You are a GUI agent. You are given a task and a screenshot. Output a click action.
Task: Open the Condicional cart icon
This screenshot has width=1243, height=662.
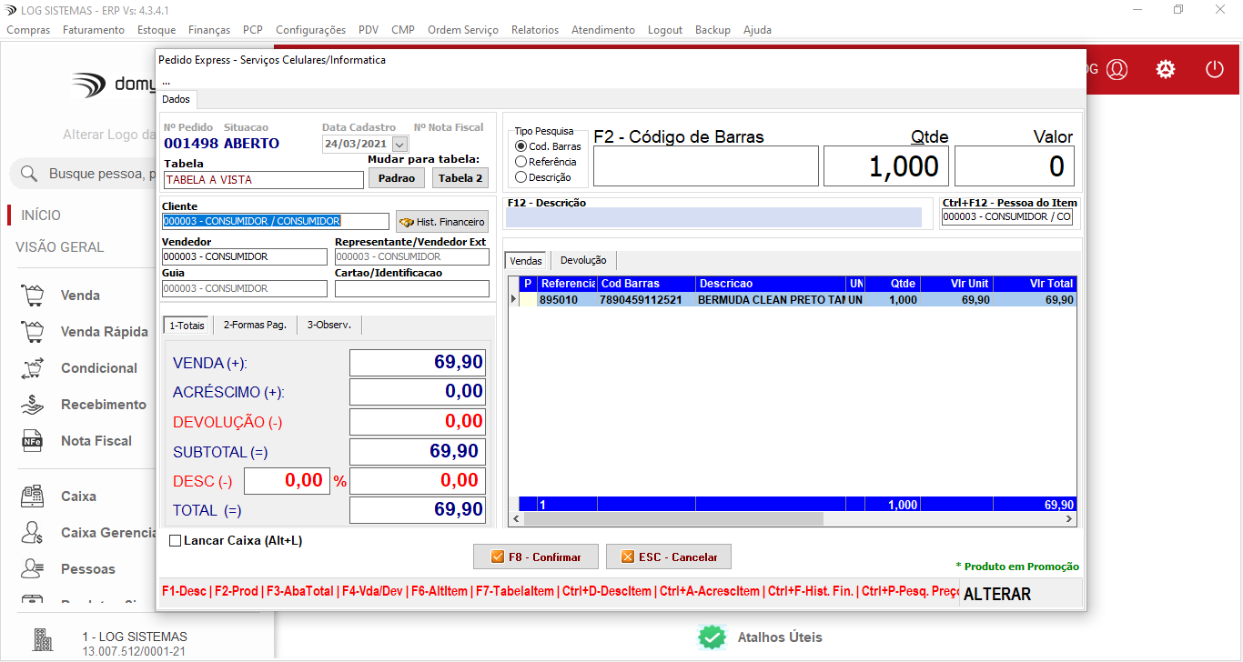[x=33, y=368]
